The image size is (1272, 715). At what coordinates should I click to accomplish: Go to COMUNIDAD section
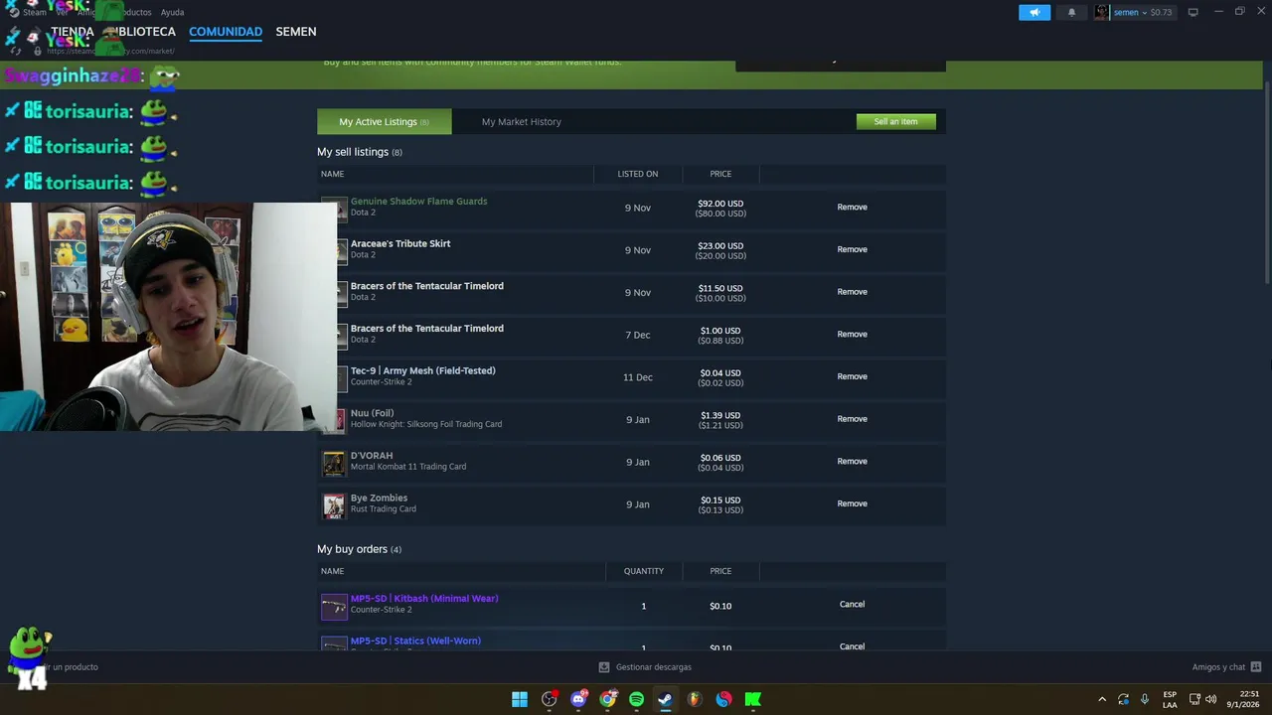(226, 32)
